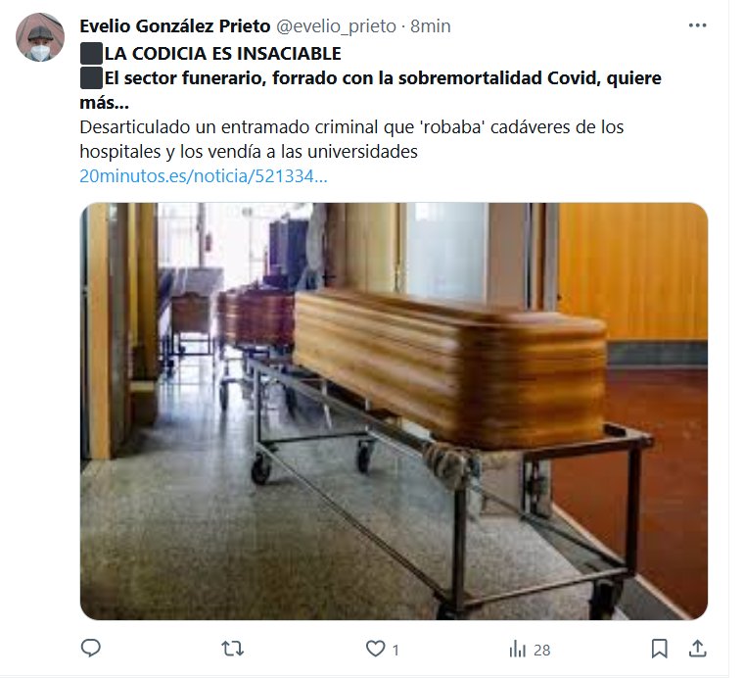The image size is (744, 678).
Task: Click the reply comment bubble icon
Action: 91,648
